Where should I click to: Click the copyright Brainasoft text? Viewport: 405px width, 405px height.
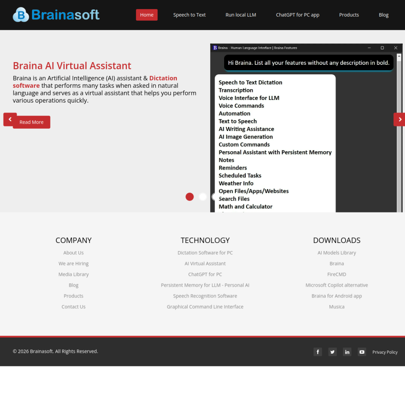tap(55, 351)
